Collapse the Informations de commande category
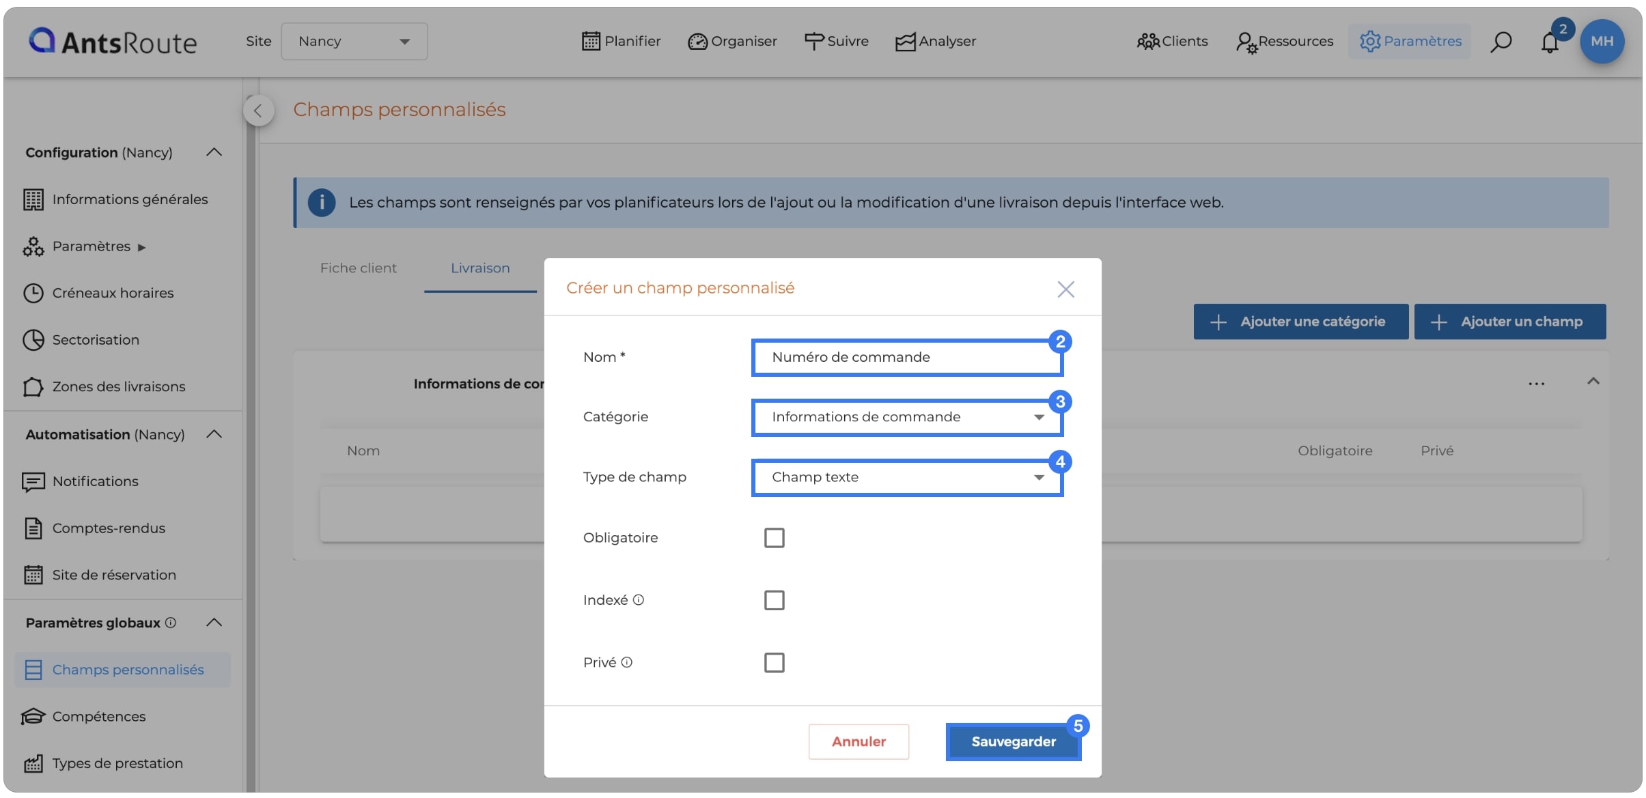 pos(1593,381)
